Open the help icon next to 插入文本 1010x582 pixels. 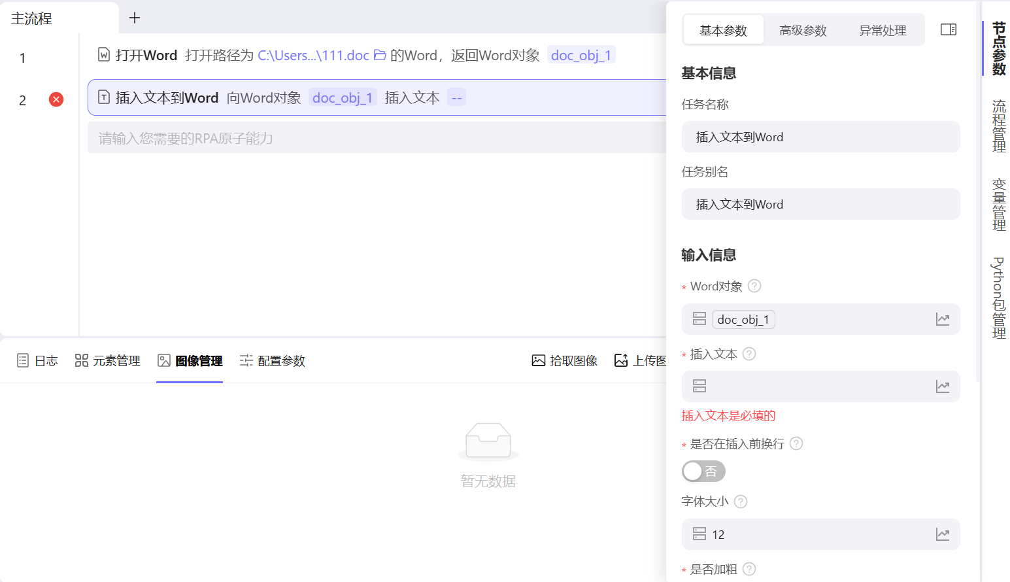[x=749, y=354]
